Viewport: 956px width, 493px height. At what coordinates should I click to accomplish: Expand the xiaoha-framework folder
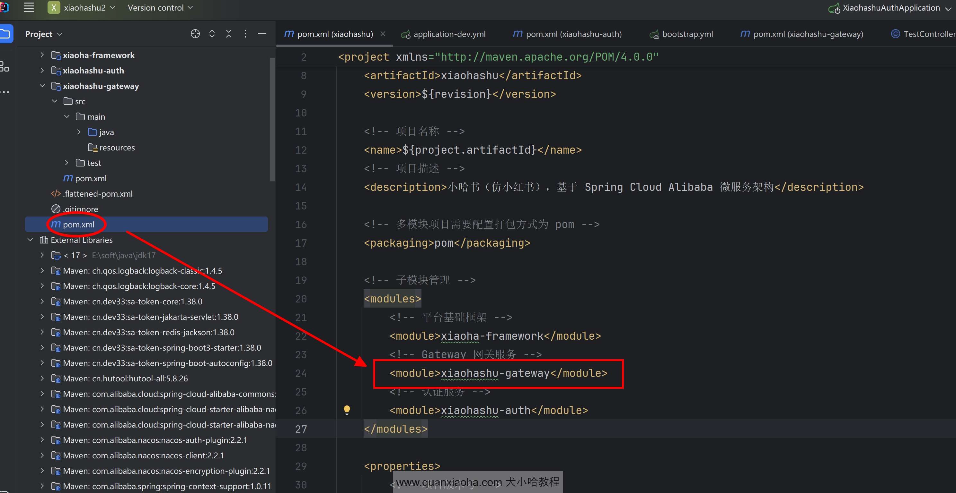point(42,55)
